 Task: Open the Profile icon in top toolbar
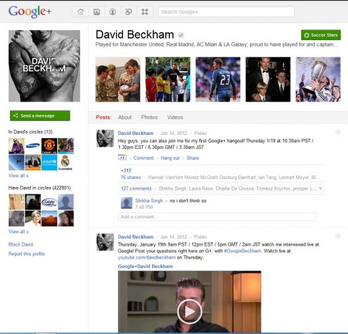(x=113, y=11)
